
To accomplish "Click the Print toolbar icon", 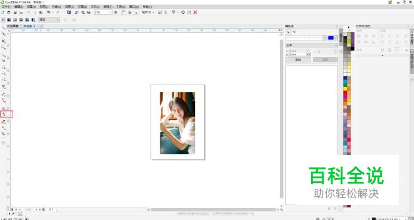I will (22, 13).
